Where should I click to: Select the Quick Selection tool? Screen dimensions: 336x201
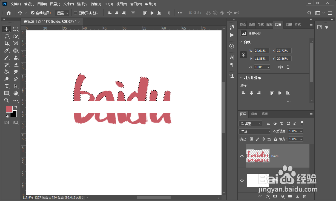[x=16, y=36]
